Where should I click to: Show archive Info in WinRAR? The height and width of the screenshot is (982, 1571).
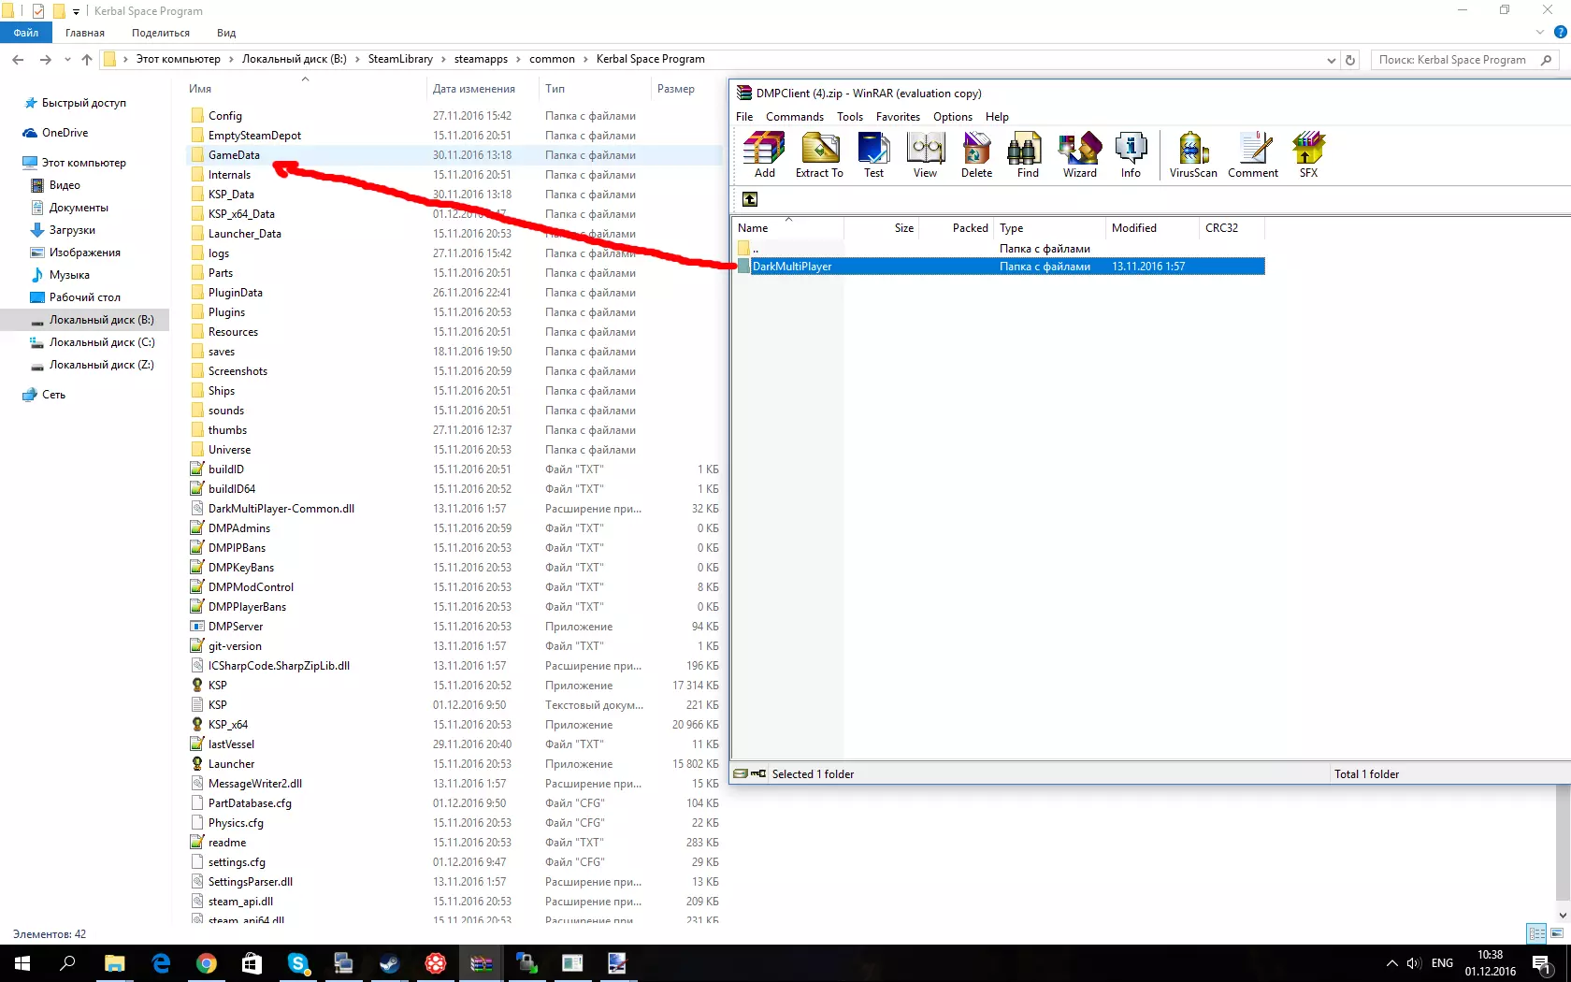tap(1131, 154)
